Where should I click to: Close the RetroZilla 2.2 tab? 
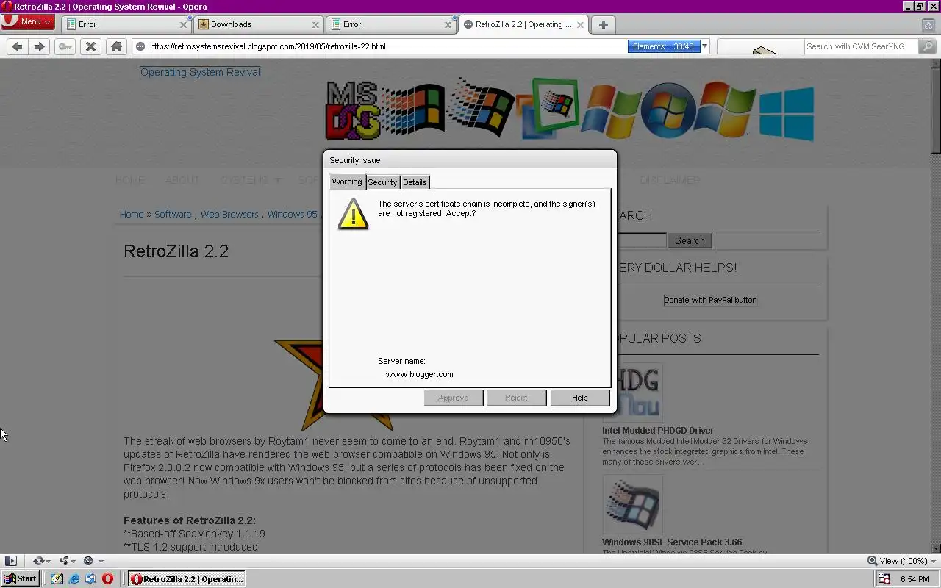[x=580, y=24]
